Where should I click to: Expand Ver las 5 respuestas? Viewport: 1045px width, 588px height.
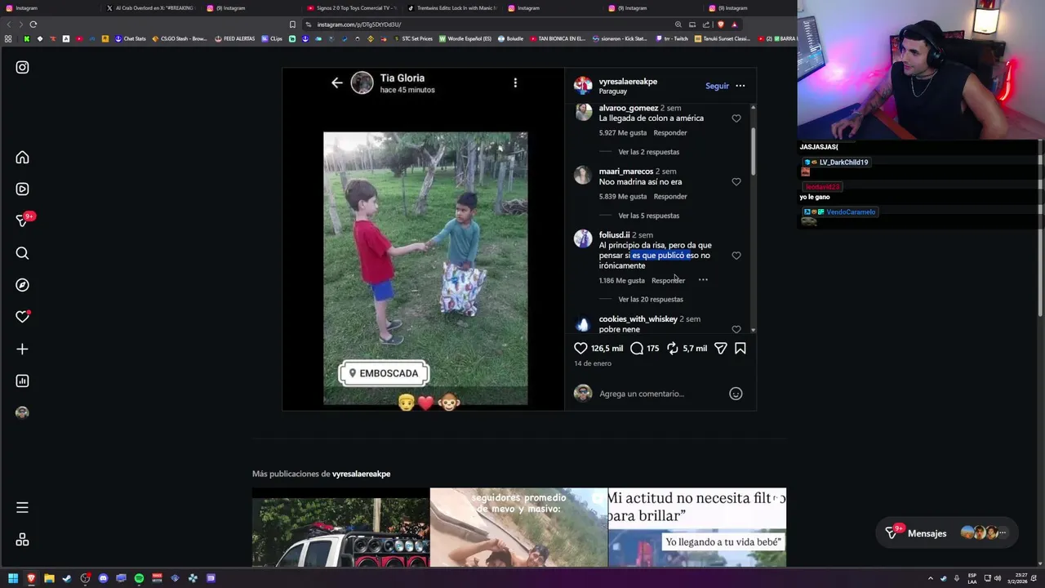648,216
